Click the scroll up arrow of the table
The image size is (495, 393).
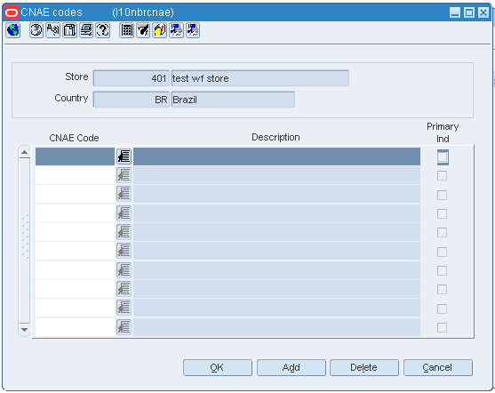(24, 153)
